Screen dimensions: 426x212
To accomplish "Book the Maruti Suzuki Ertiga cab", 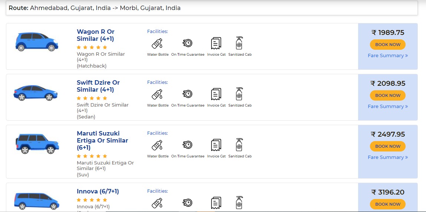I will point(388,146).
